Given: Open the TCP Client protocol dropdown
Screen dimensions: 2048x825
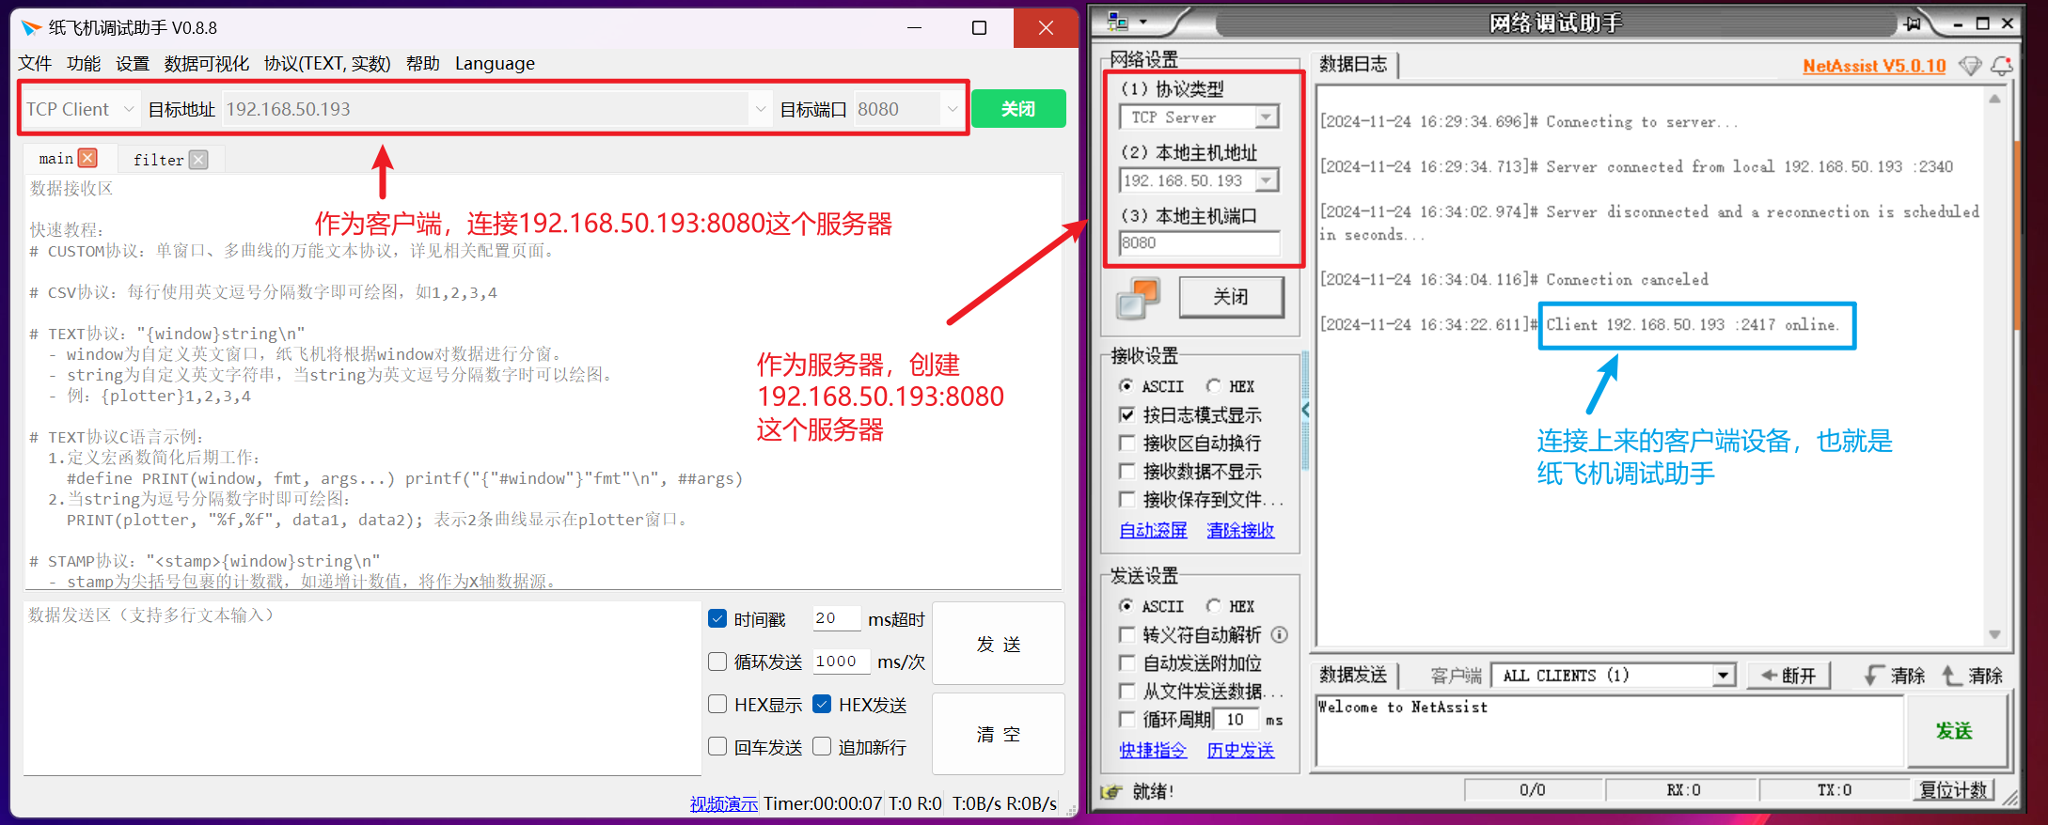Looking at the screenshot, I should coord(81,109).
